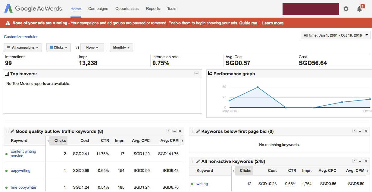Screen dimensions: 372x192
Task: Close the Keywords below first page bid module
Action: [x=366, y=131]
